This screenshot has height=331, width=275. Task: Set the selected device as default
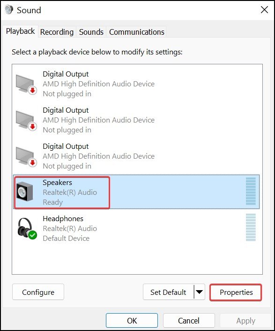point(168,292)
